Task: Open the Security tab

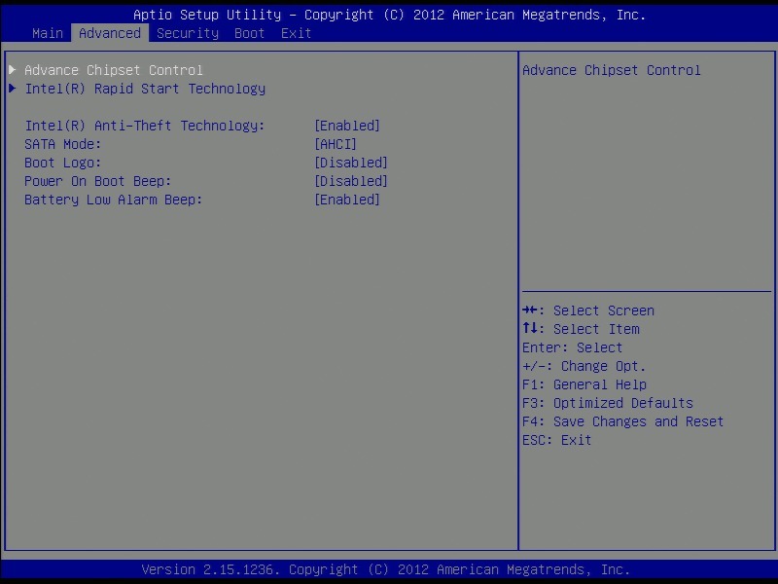Action: click(188, 33)
